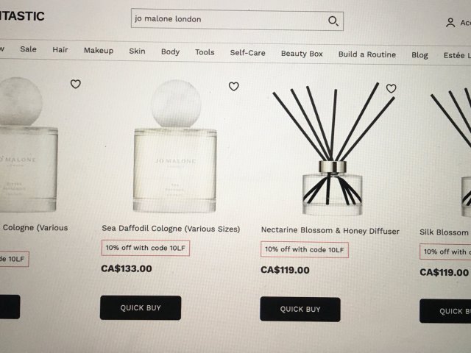This screenshot has height=353, width=471.
Task: Quick buy Nectarine Blossom & Honey Diffuser
Action: (x=300, y=310)
